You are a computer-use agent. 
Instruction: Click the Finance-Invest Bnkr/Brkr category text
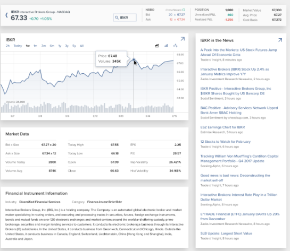[104, 202]
